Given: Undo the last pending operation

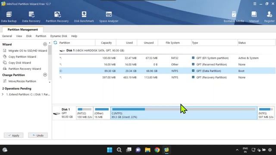Looking at the screenshot, I should click(x=38, y=135).
